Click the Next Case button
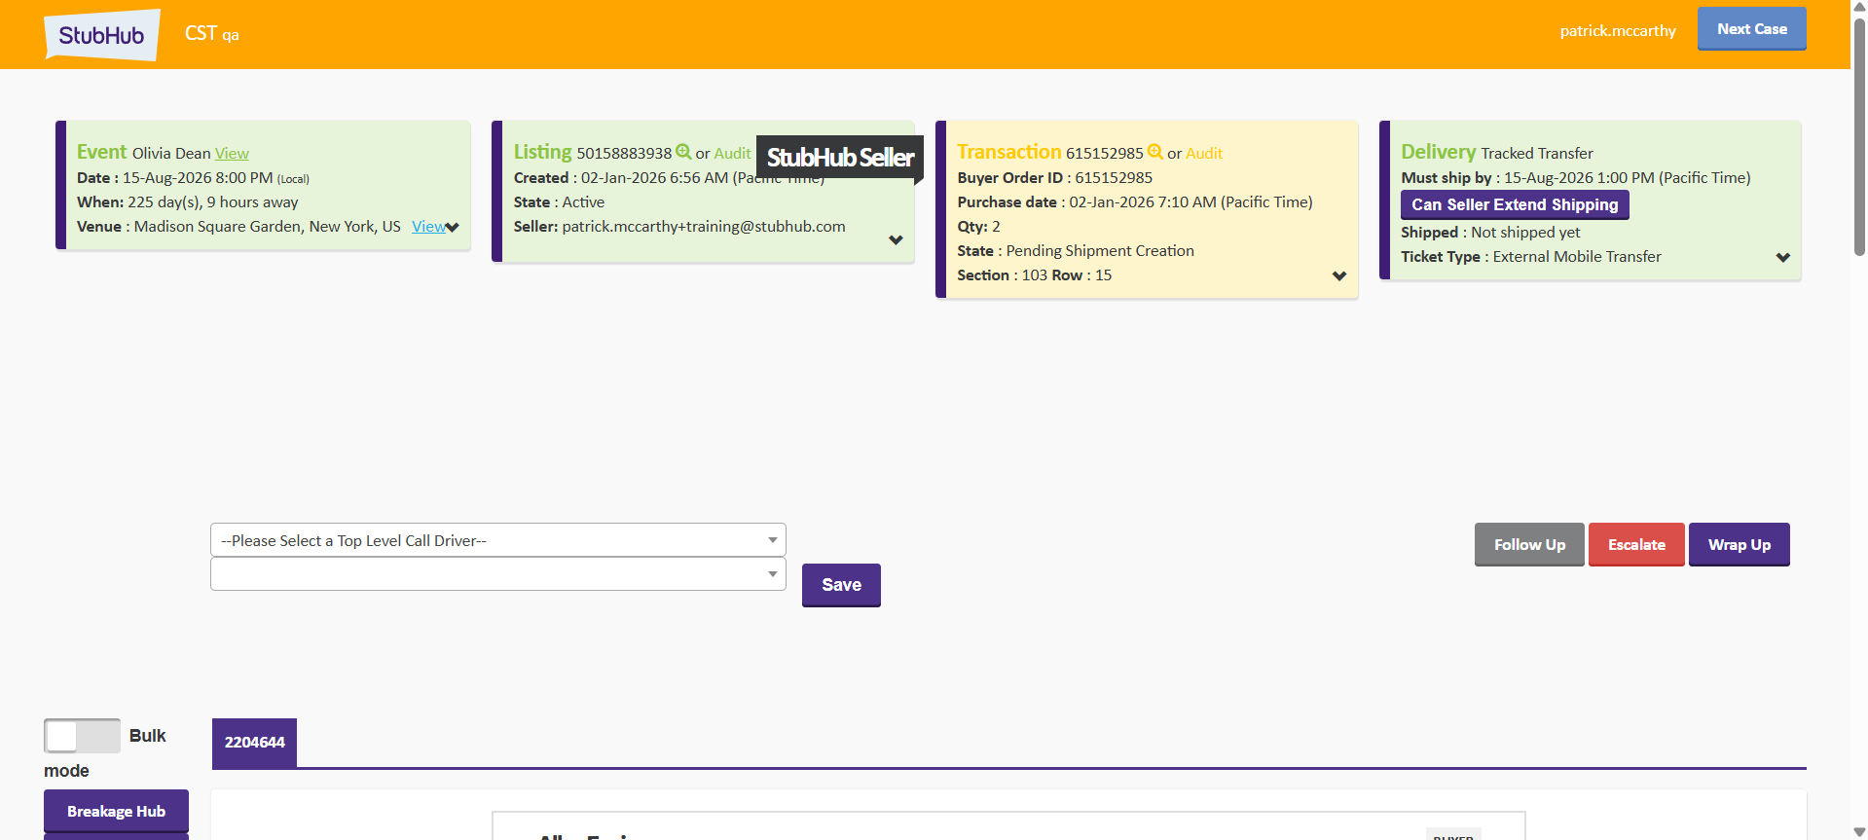Screen dimensions: 1868x840 point(1751,29)
